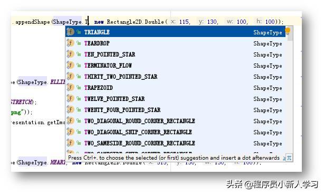The width and height of the screenshot is (324, 194).
Task: Click the field icon beside TWENTY_FOUR_POINTED_STAR
Action: (x=71, y=109)
